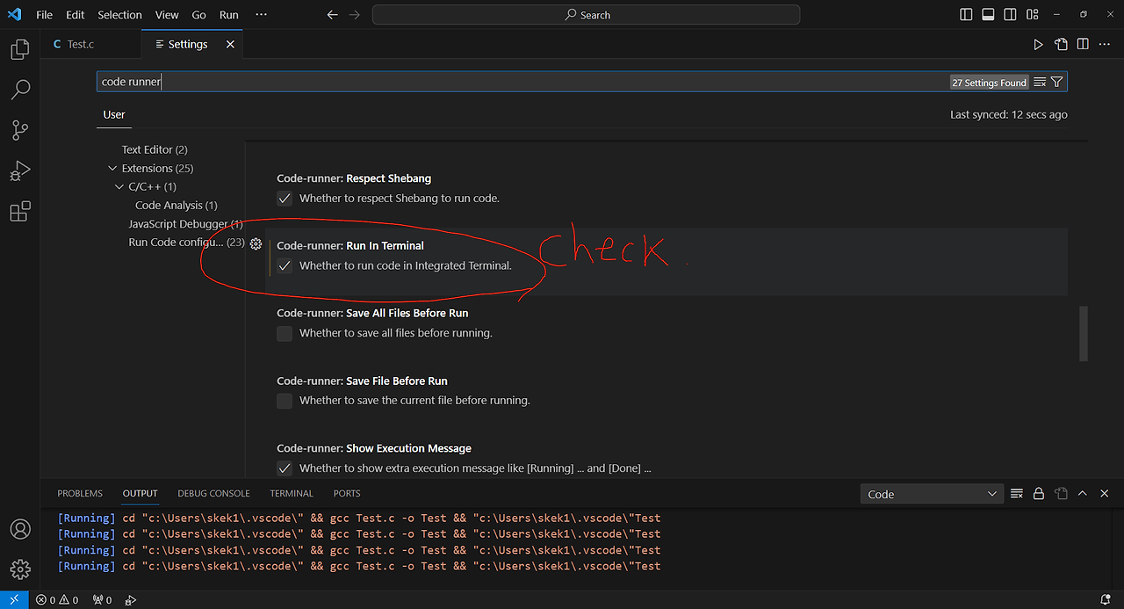Enable Save All Files Before Run

point(285,333)
